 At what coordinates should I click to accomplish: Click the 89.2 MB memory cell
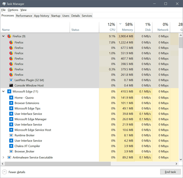(x=126, y=157)
